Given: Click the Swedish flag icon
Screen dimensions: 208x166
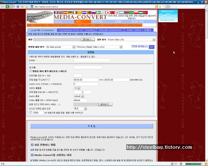Looking at the screenshot, I should click(x=98, y=13).
